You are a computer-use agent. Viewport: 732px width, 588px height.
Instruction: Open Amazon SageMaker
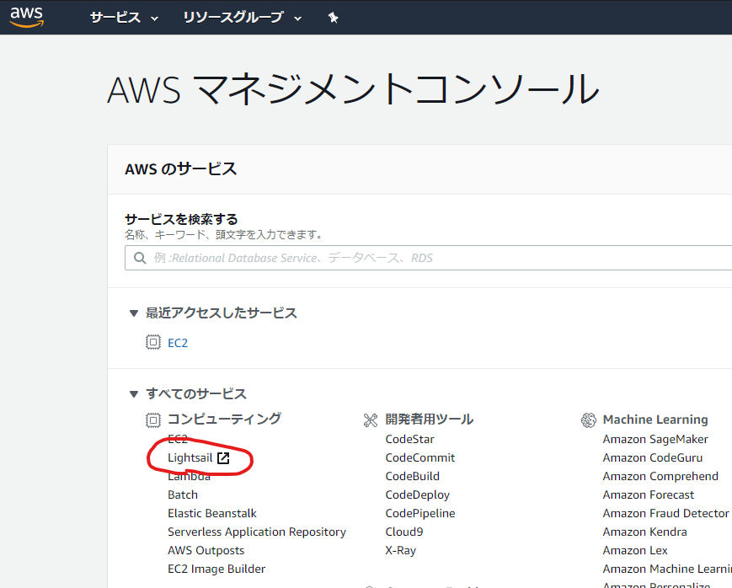[655, 439]
